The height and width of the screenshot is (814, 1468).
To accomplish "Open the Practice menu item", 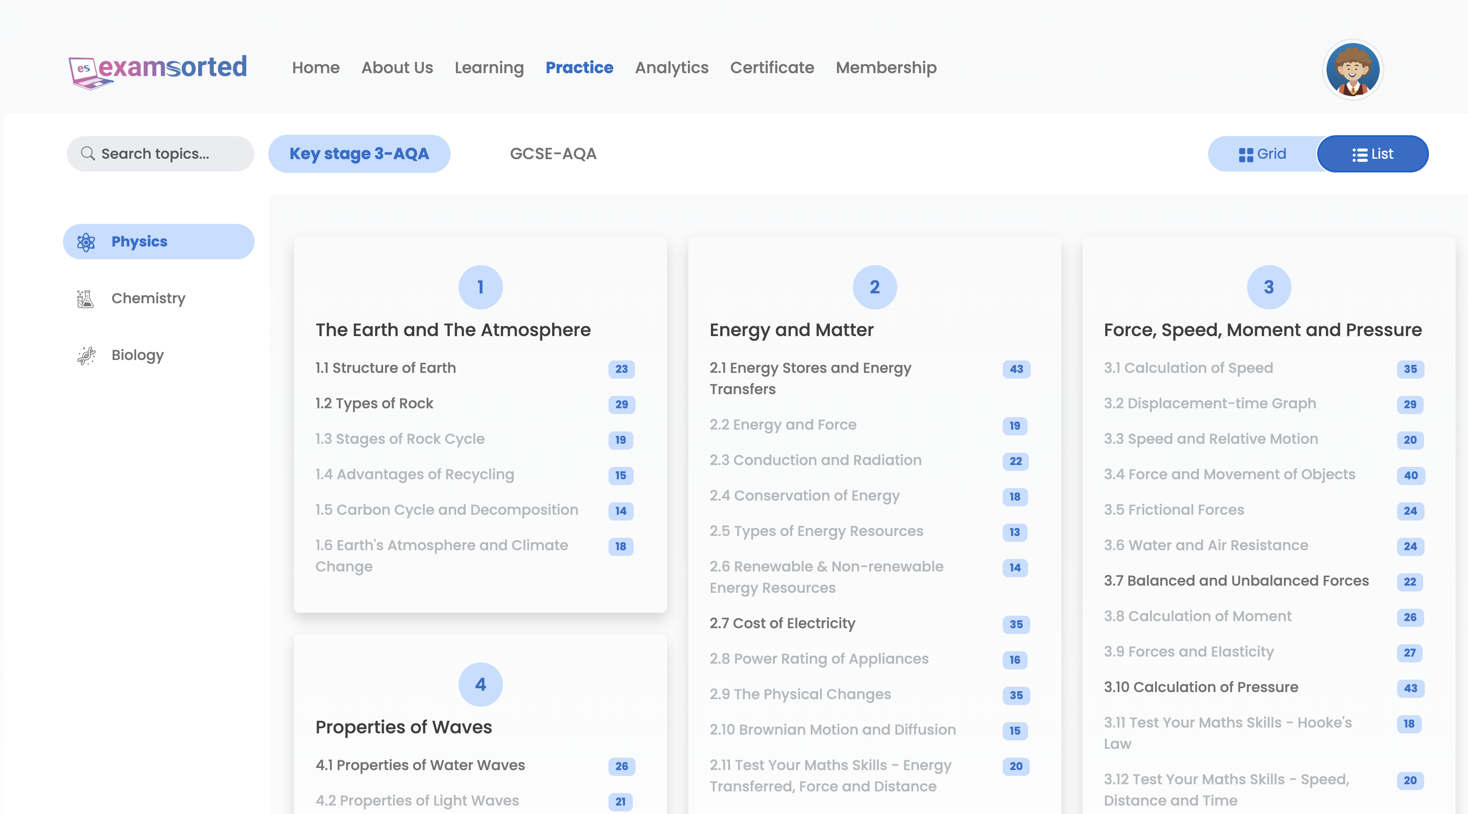I will coord(579,68).
